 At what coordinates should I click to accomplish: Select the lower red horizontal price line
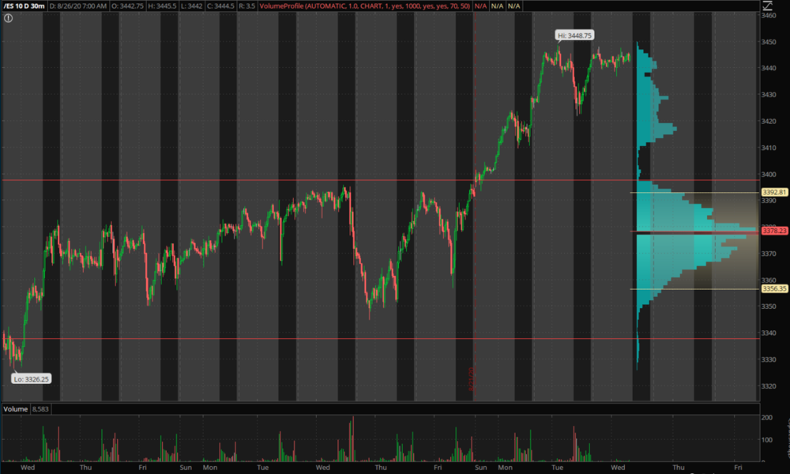(x=316, y=339)
